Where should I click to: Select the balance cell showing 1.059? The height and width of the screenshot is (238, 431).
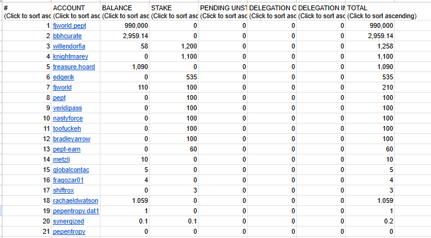125,200
